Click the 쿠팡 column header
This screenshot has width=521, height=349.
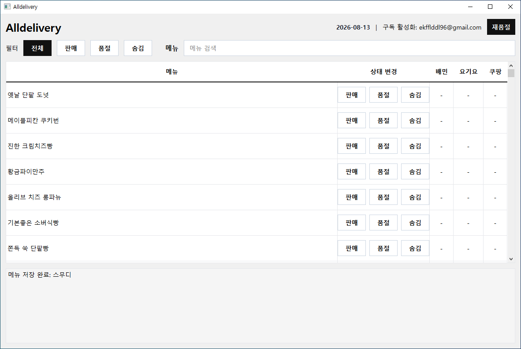click(x=495, y=72)
